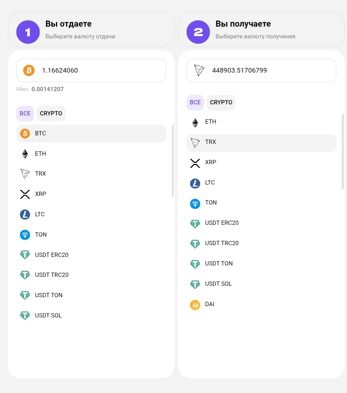Choose USDT ERC20 in the receive list
This screenshot has height=393, width=347.
click(222, 223)
